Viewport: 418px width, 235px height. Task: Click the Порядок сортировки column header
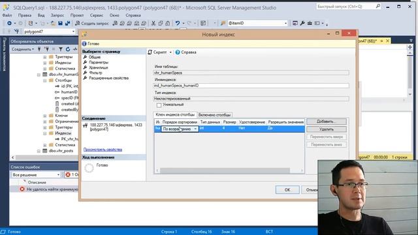click(180, 122)
